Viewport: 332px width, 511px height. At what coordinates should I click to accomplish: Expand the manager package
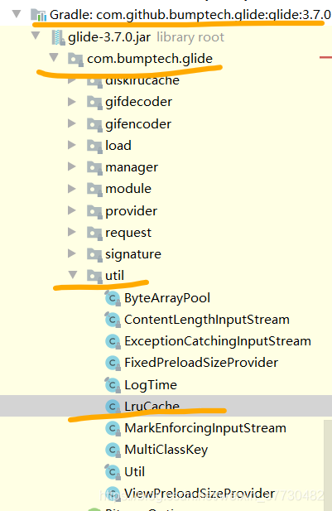(72, 166)
